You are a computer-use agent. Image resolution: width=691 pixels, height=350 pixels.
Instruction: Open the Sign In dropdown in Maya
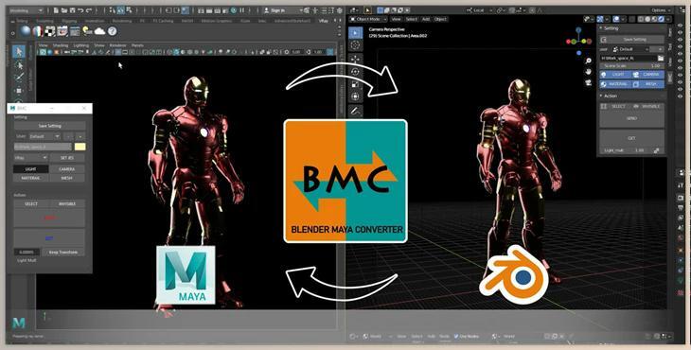tap(283, 10)
